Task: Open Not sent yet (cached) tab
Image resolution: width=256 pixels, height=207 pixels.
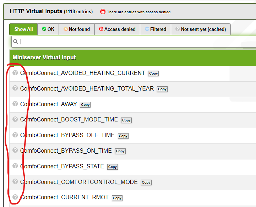Action: coord(201,29)
